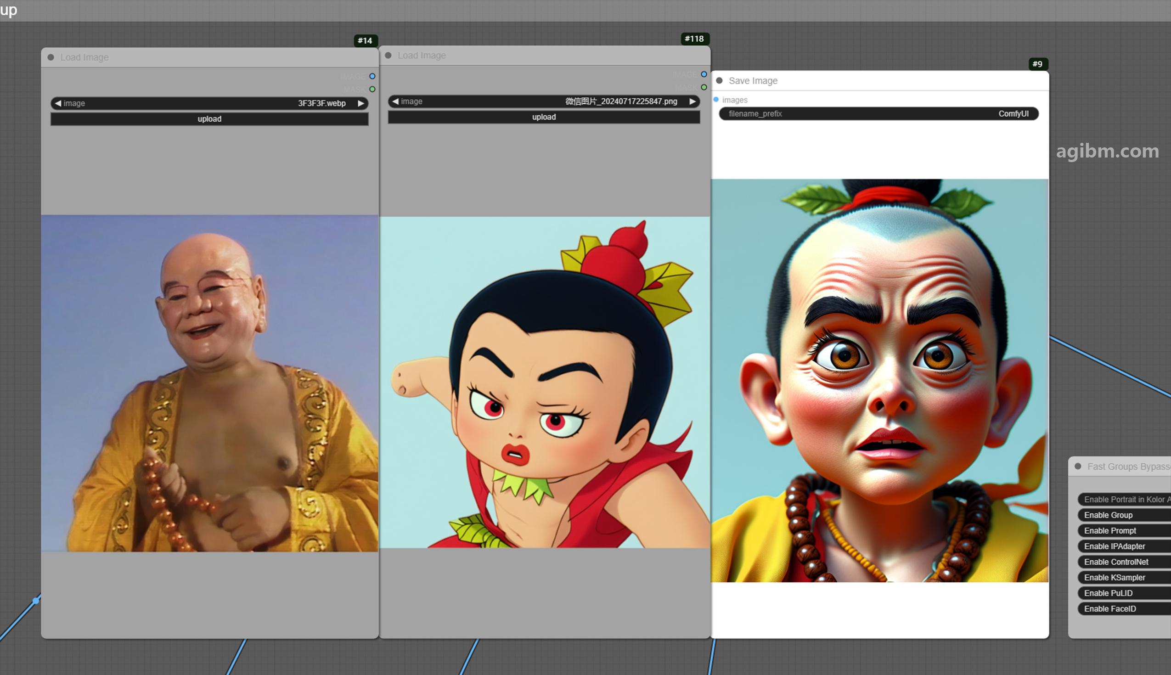
Task: Click Load Image title of node #118
Action: click(x=422, y=56)
